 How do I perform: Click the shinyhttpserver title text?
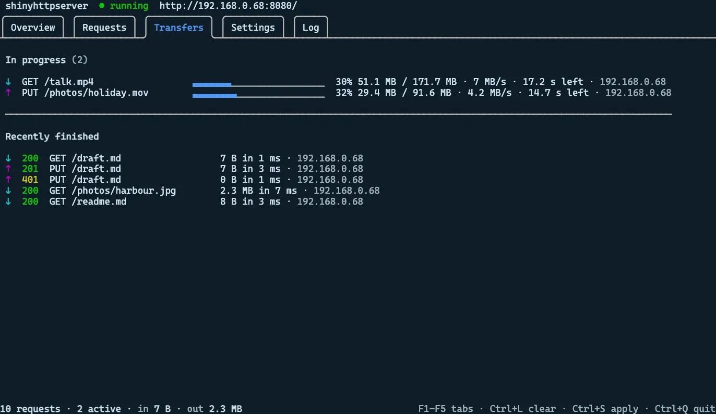coord(46,6)
